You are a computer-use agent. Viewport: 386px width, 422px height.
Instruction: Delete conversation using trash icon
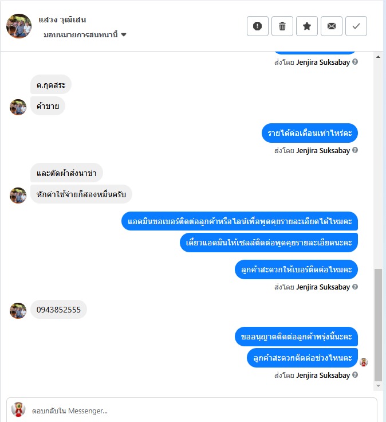282,26
